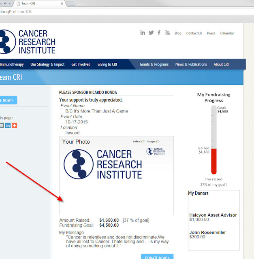This screenshot has height=259, width=254.
Task: Click the Raised: $1,650 thermometer label
Action: tap(204, 150)
